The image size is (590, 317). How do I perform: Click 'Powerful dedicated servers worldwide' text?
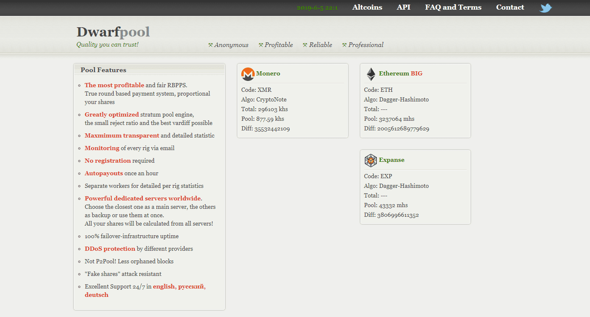pos(143,198)
